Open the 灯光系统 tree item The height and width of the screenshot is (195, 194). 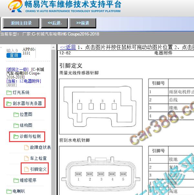[21, 92]
